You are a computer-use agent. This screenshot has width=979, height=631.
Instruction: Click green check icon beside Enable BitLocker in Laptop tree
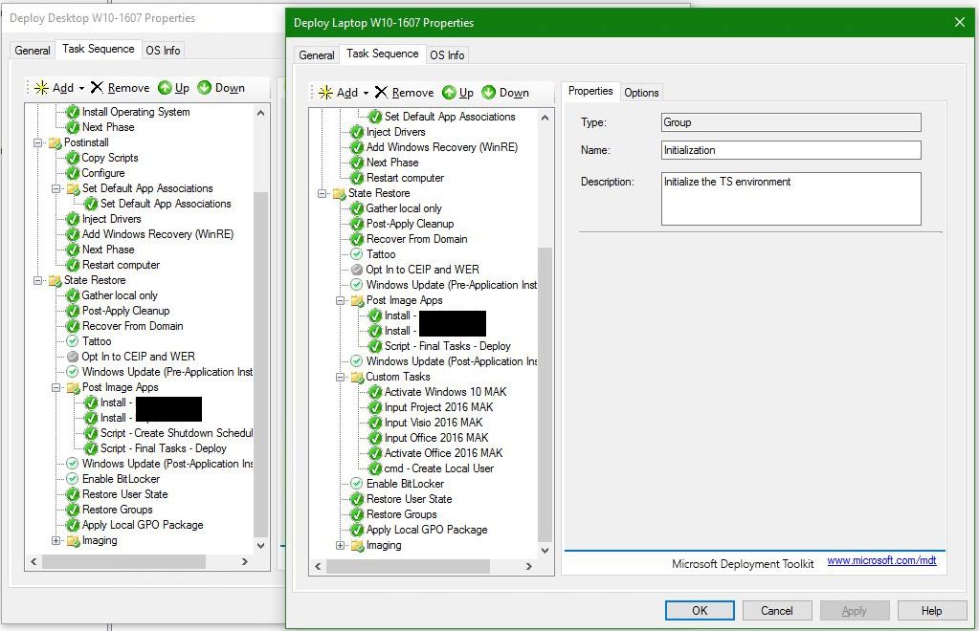pyautogui.click(x=357, y=484)
